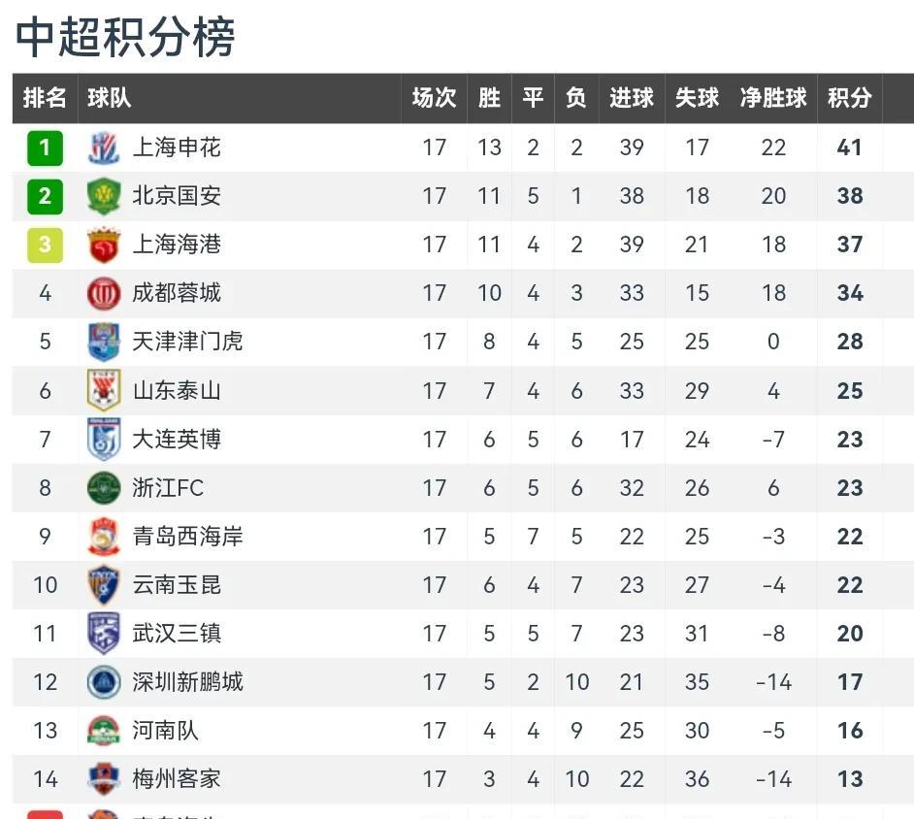Click the yellow-green rank 3 badge
The height and width of the screenshot is (819, 914).
click(x=45, y=245)
